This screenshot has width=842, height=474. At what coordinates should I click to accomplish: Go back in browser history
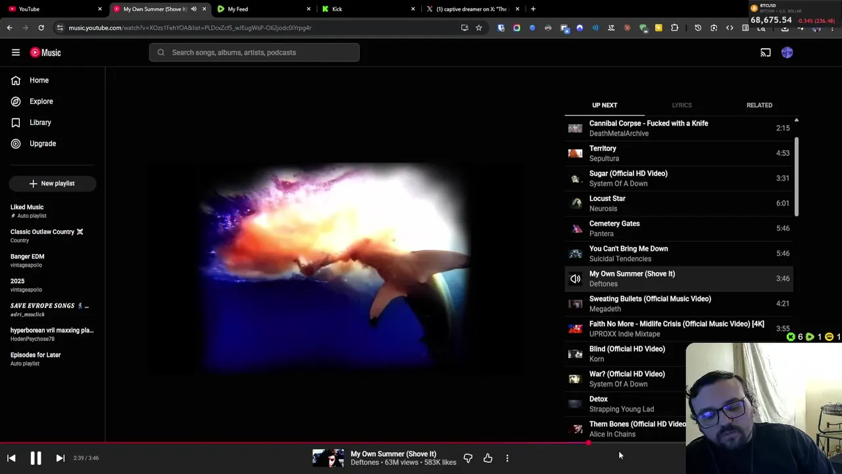pos(9,28)
